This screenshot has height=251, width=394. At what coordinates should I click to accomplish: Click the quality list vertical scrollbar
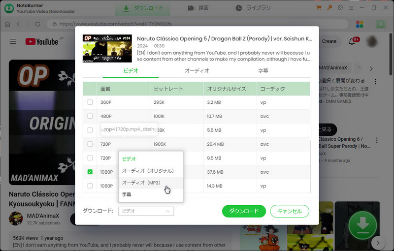[x=311, y=166]
